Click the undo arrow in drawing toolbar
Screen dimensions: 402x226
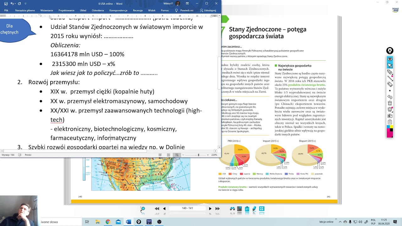pyautogui.click(x=390, y=97)
